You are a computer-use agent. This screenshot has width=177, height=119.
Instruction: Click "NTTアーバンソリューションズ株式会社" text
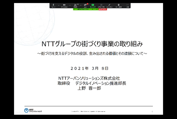click(89, 78)
